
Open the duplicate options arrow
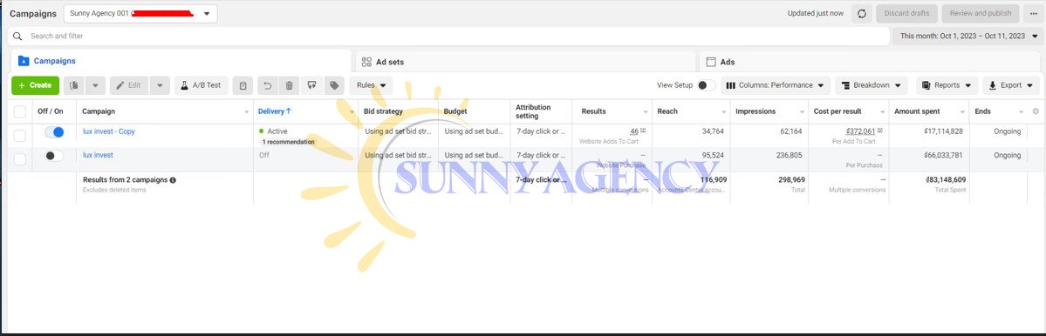click(95, 85)
